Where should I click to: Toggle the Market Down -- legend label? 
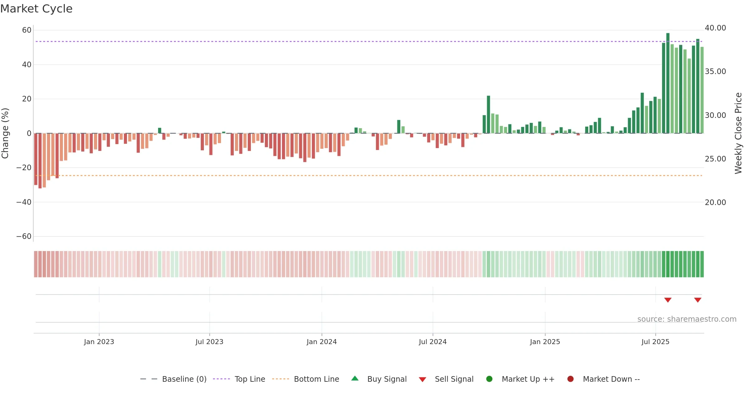click(x=611, y=379)
